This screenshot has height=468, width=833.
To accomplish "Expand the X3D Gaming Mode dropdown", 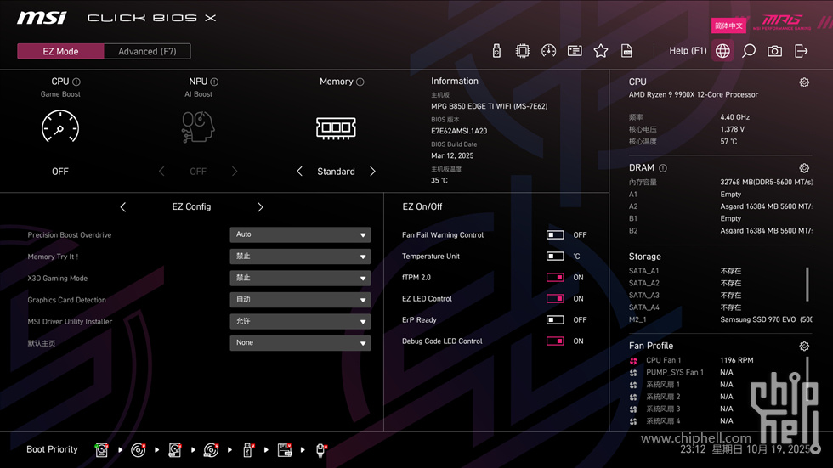I will (x=300, y=278).
